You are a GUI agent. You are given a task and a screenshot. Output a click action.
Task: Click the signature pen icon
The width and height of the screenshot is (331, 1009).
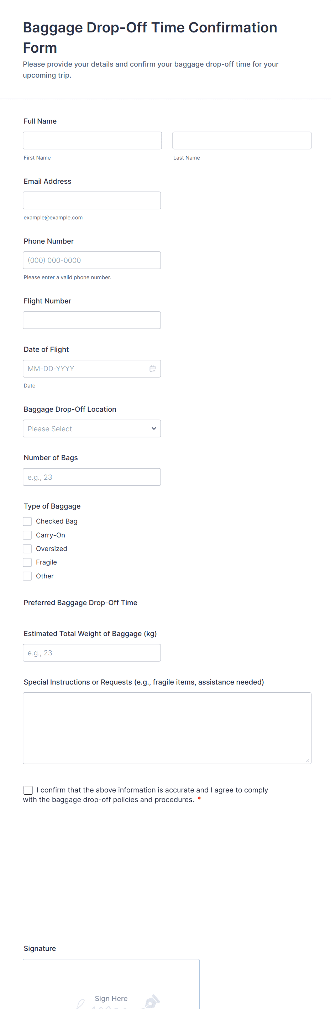coord(152,1001)
